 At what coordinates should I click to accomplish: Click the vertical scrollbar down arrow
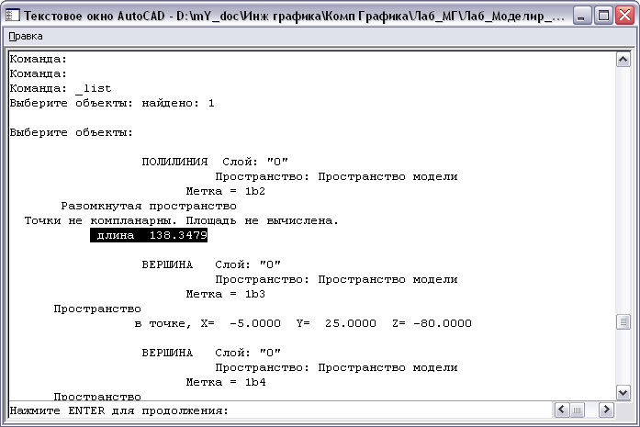pyautogui.click(x=623, y=393)
